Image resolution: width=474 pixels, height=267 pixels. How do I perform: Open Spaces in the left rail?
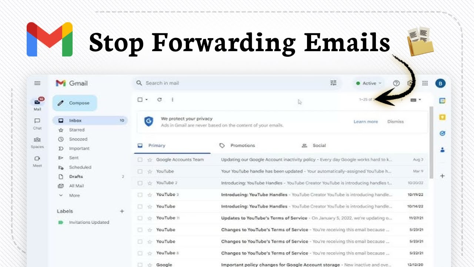(x=37, y=143)
